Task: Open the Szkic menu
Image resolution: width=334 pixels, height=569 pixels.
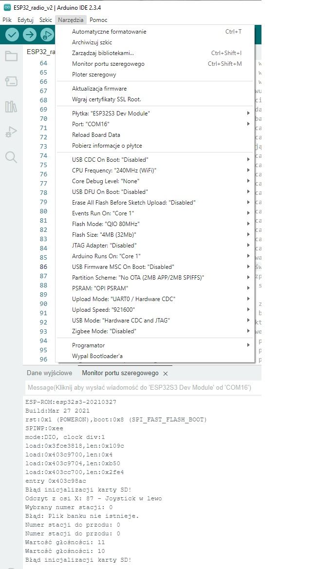Action: pyautogui.click(x=46, y=20)
